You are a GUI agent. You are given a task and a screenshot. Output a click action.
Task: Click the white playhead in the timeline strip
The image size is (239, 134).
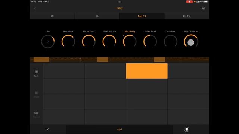tap(81, 60)
